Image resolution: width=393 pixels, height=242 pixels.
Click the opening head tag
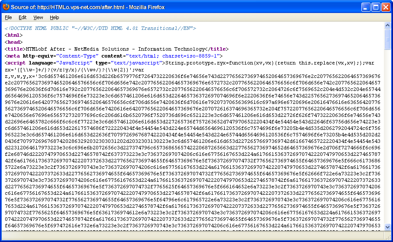point(13,42)
